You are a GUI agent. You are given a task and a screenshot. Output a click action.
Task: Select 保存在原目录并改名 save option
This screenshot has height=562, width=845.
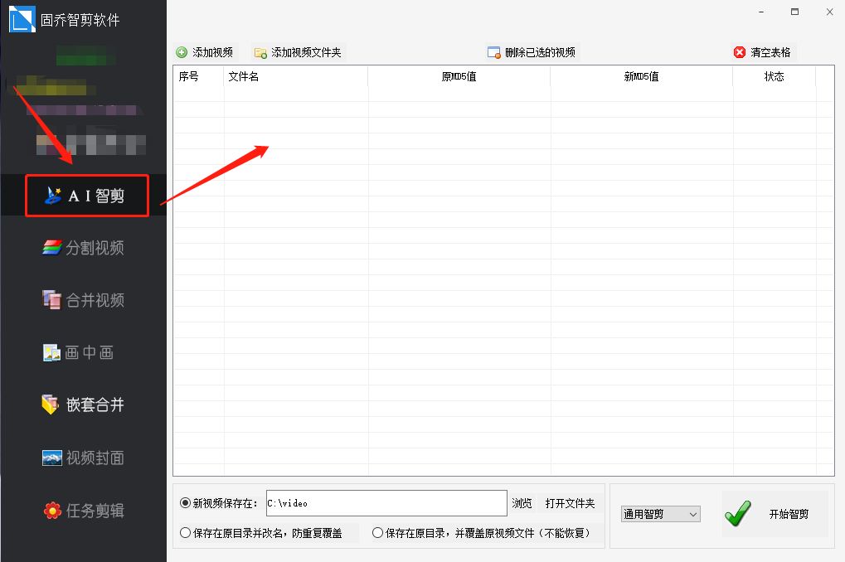pyautogui.click(x=185, y=532)
